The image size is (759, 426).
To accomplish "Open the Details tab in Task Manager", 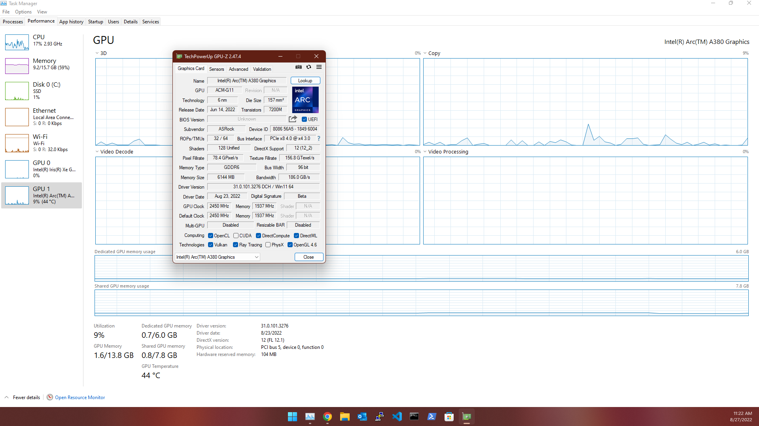I will 131,22.
